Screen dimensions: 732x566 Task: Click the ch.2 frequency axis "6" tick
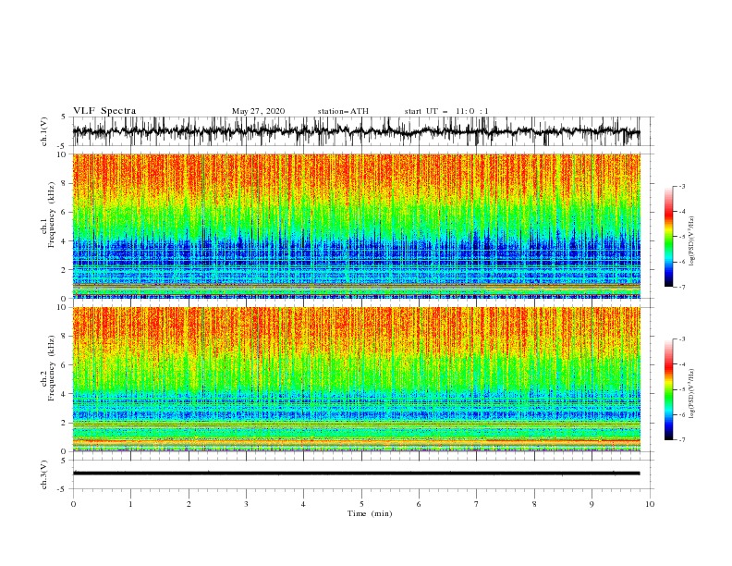click(x=64, y=365)
